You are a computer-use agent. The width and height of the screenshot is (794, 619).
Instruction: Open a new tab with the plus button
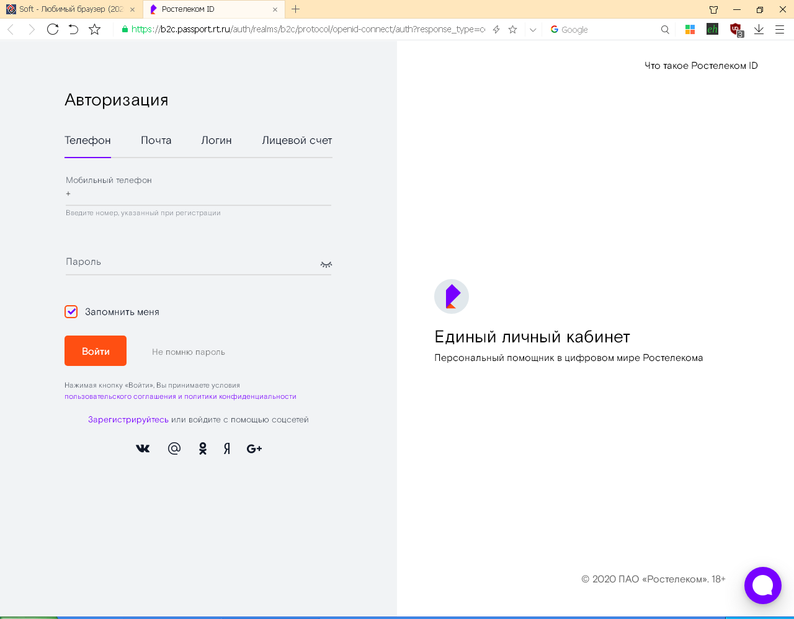295,9
